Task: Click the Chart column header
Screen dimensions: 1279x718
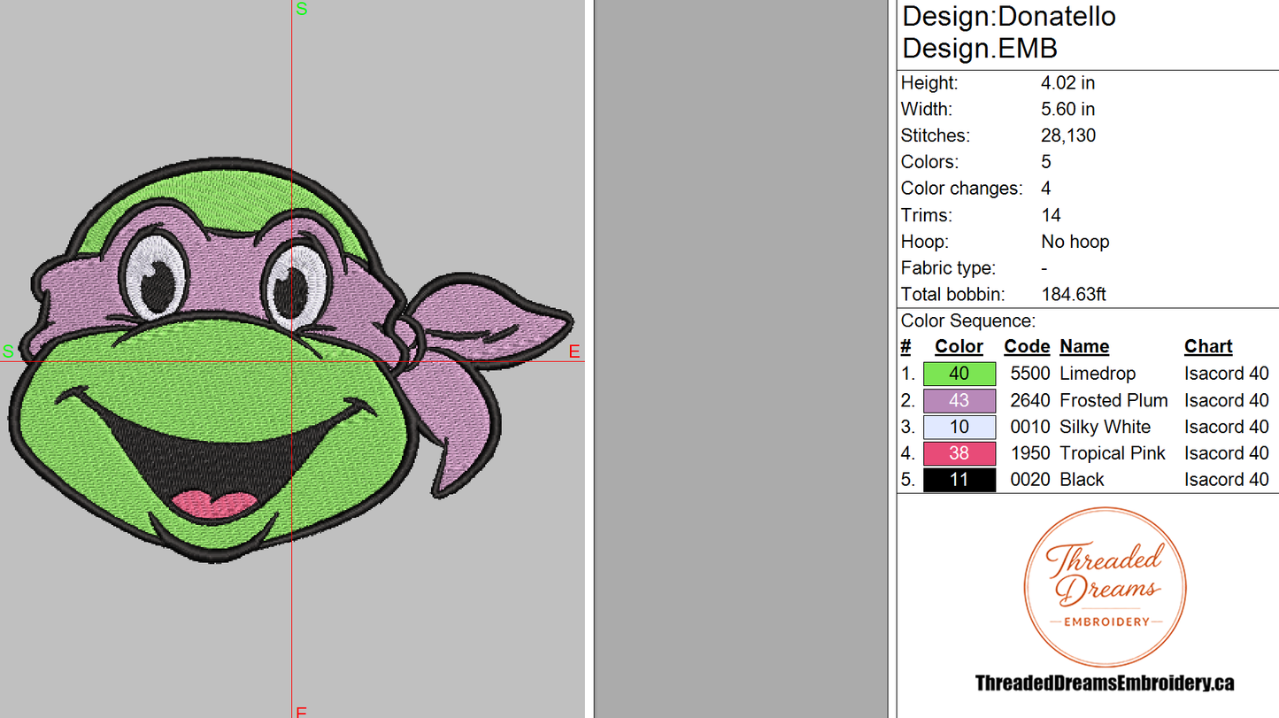Action: point(1208,347)
